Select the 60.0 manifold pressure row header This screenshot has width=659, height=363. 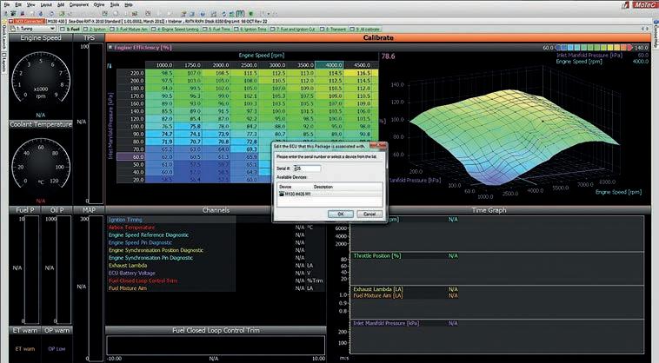(130, 156)
